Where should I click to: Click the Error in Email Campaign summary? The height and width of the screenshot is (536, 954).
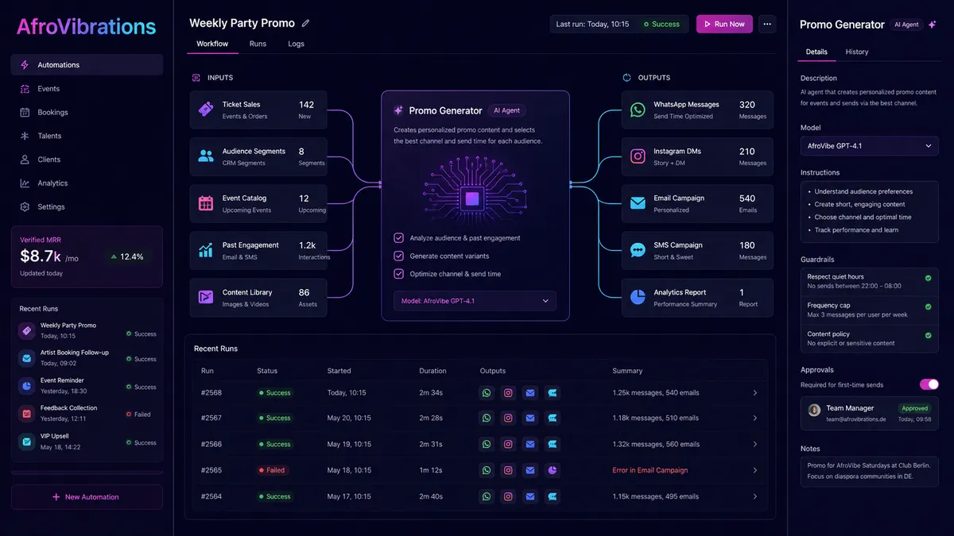click(650, 470)
